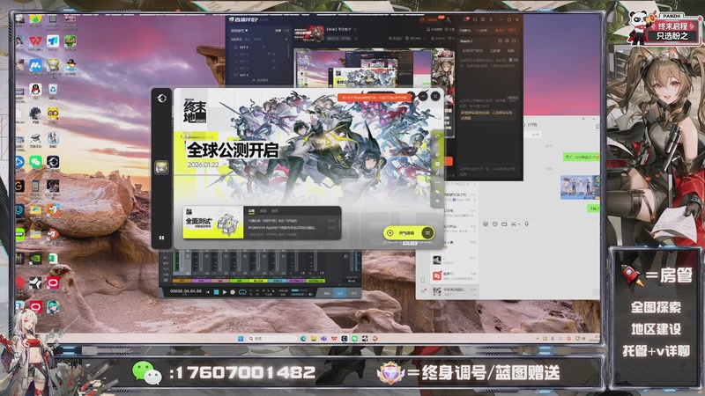Click the scissors screenshot icon in WeChat
The width and height of the screenshot is (705, 396).
(513, 224)
